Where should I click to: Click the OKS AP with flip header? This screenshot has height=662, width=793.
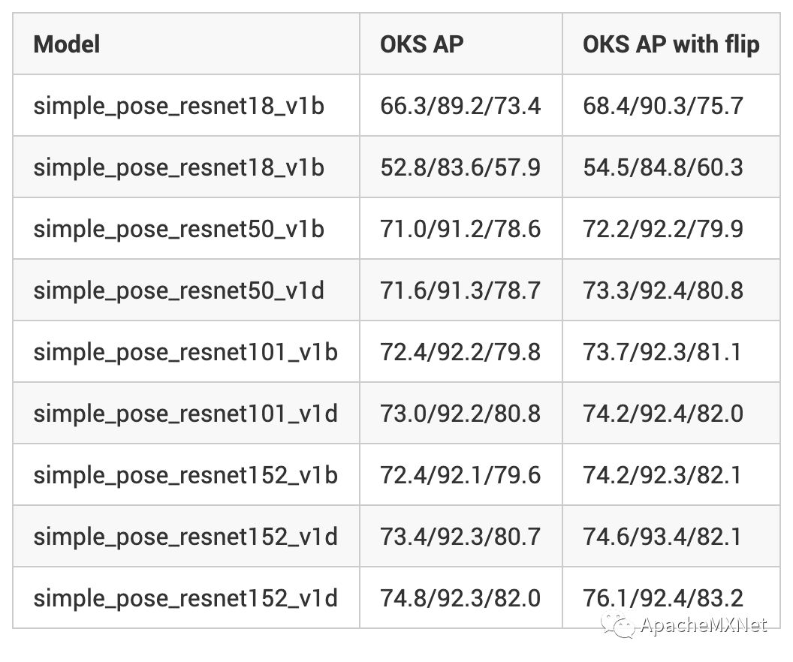[x=671, y=44]
